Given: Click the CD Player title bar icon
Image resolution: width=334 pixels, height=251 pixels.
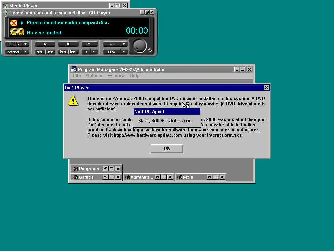Looking at the screenshot, I should click(x=5, y=12).
